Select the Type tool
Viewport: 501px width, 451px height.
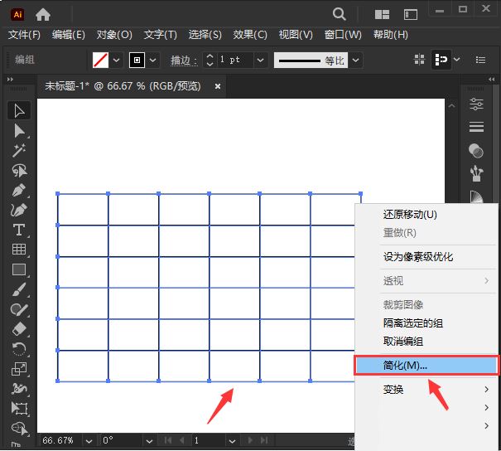point(19,230)
